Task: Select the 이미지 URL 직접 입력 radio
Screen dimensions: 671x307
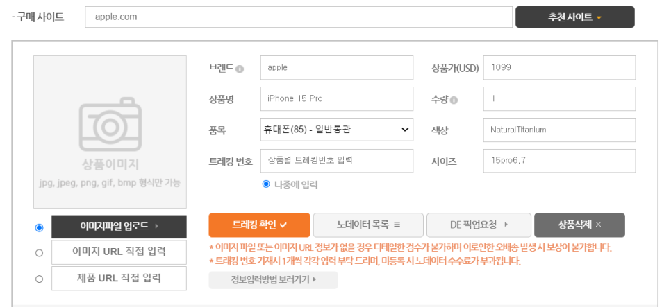Action: [40, 253]
